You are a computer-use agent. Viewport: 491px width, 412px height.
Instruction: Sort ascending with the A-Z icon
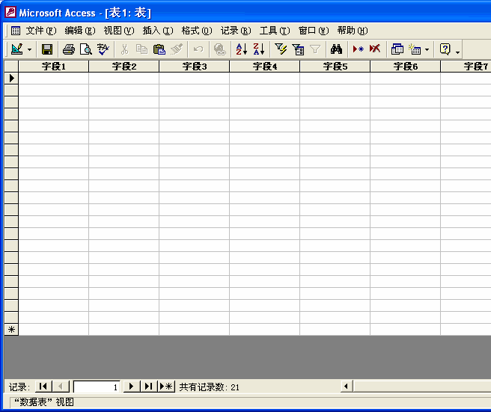(242, 49)
